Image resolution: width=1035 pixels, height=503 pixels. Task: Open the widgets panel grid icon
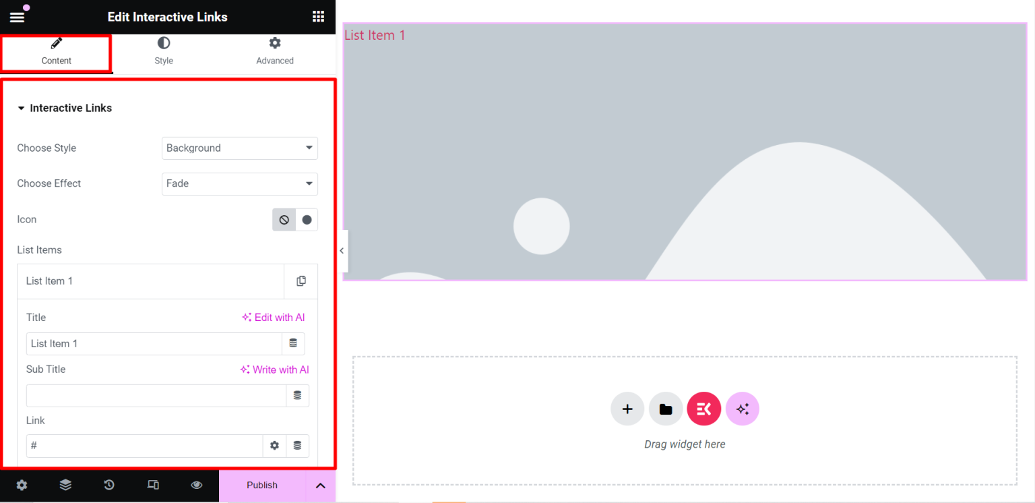click(318, 16)
